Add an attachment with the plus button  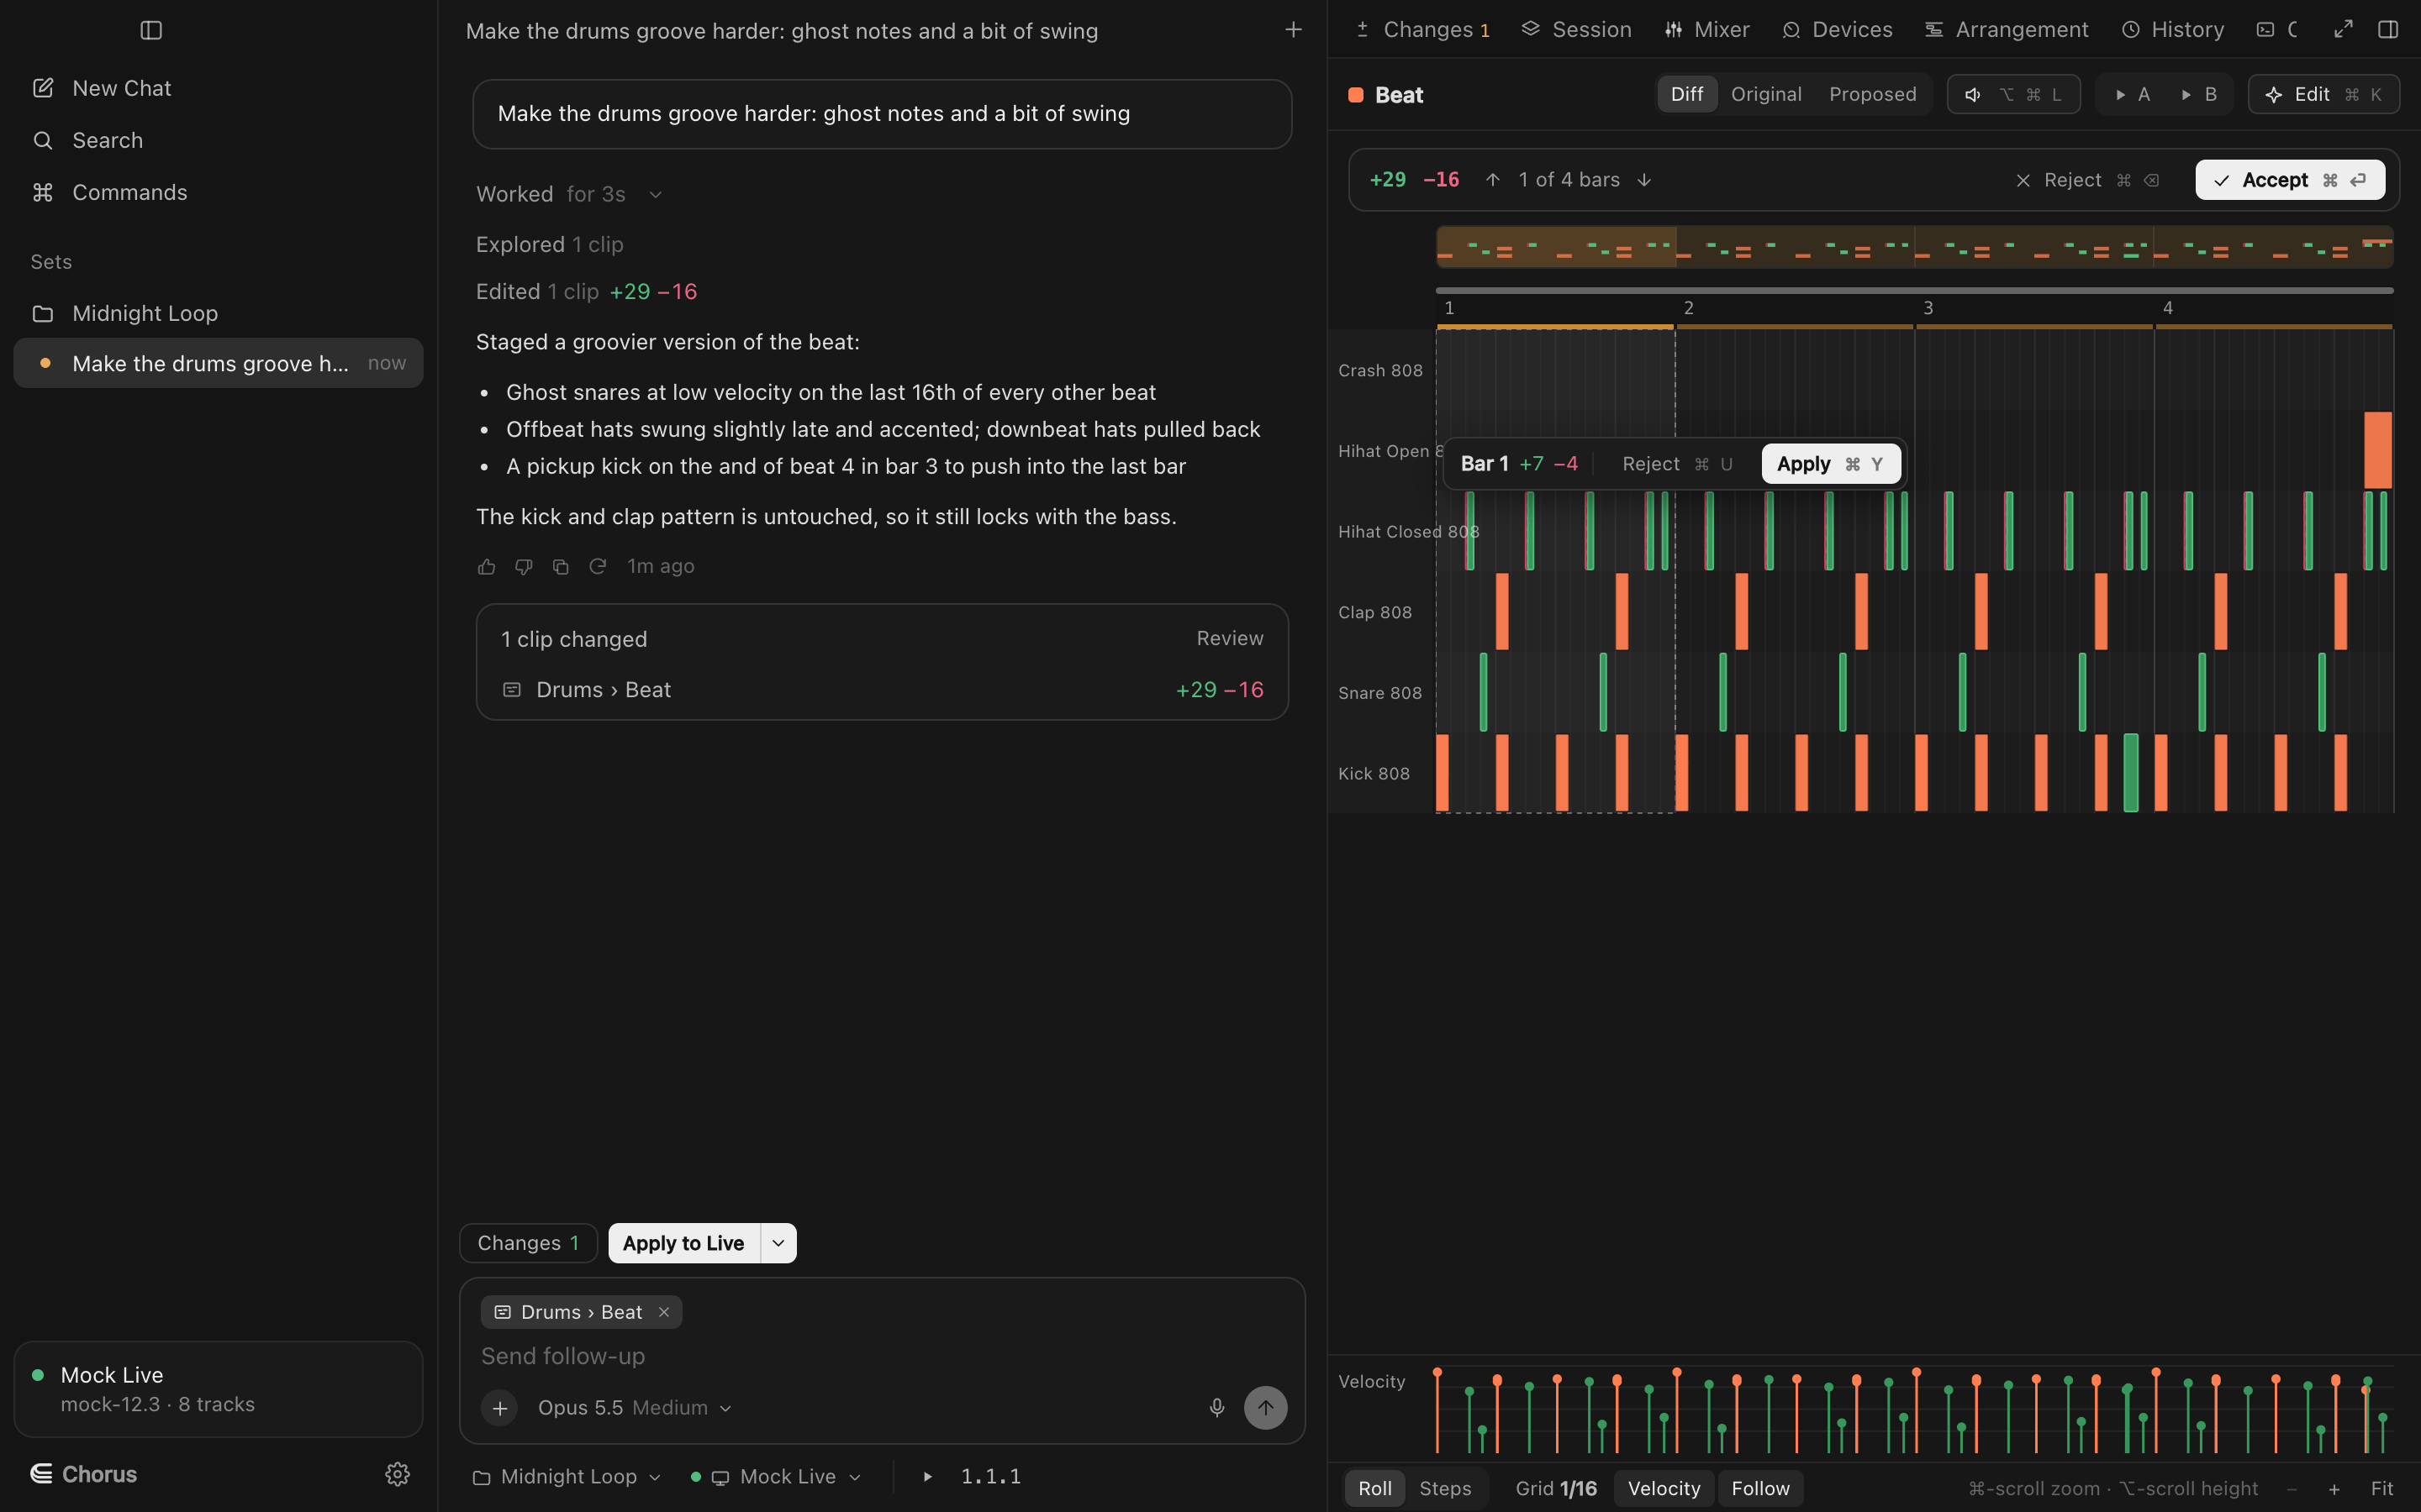coord(499,1407)
